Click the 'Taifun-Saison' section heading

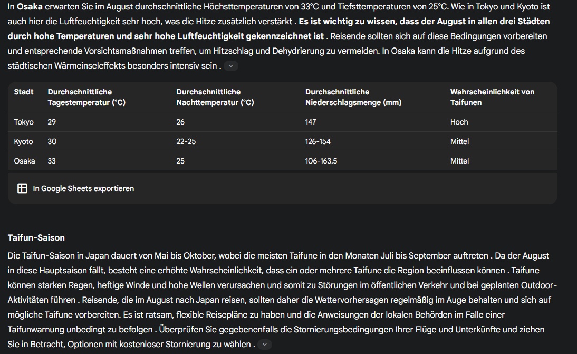pyautogui.click(x=36, y=237)
